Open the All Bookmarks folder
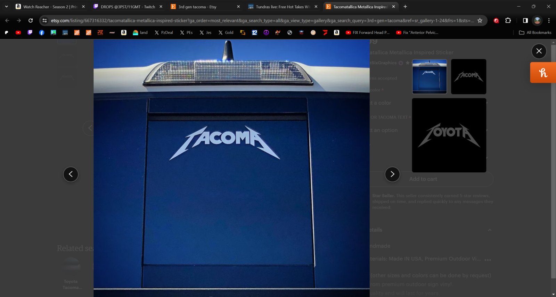 pyautogui.click(x=535, y=33)
